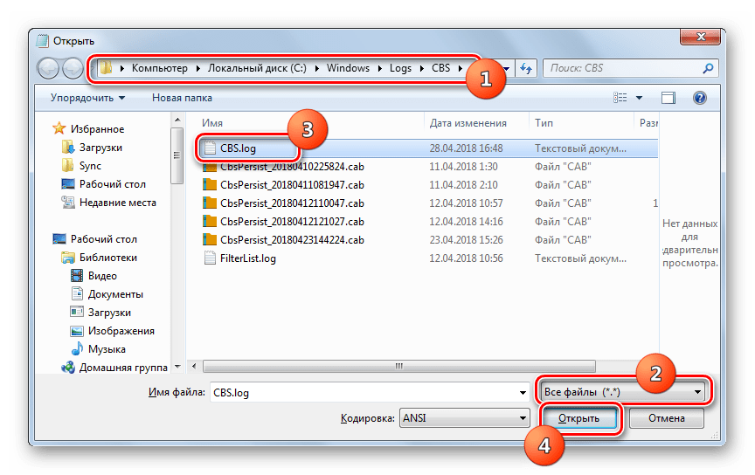Select CbsPersist_20180412110047.cab file
Image resolution: width=755 pixels, height=475 pixels.
[292, 203]
